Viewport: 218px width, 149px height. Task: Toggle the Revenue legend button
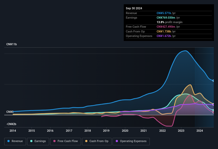pyautogui.click(x=15, y=141)
